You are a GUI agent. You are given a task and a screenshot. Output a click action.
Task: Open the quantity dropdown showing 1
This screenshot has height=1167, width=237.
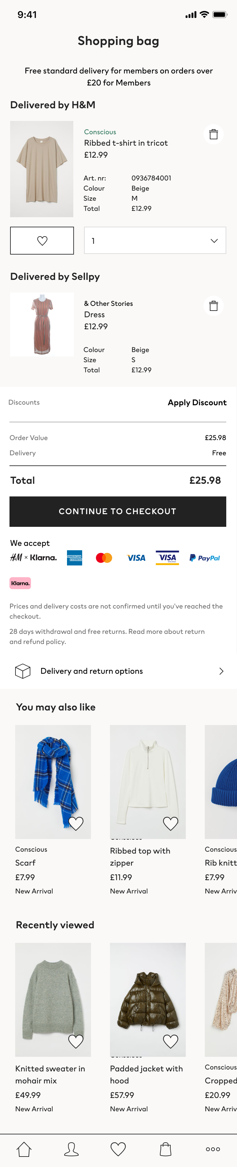155,241
